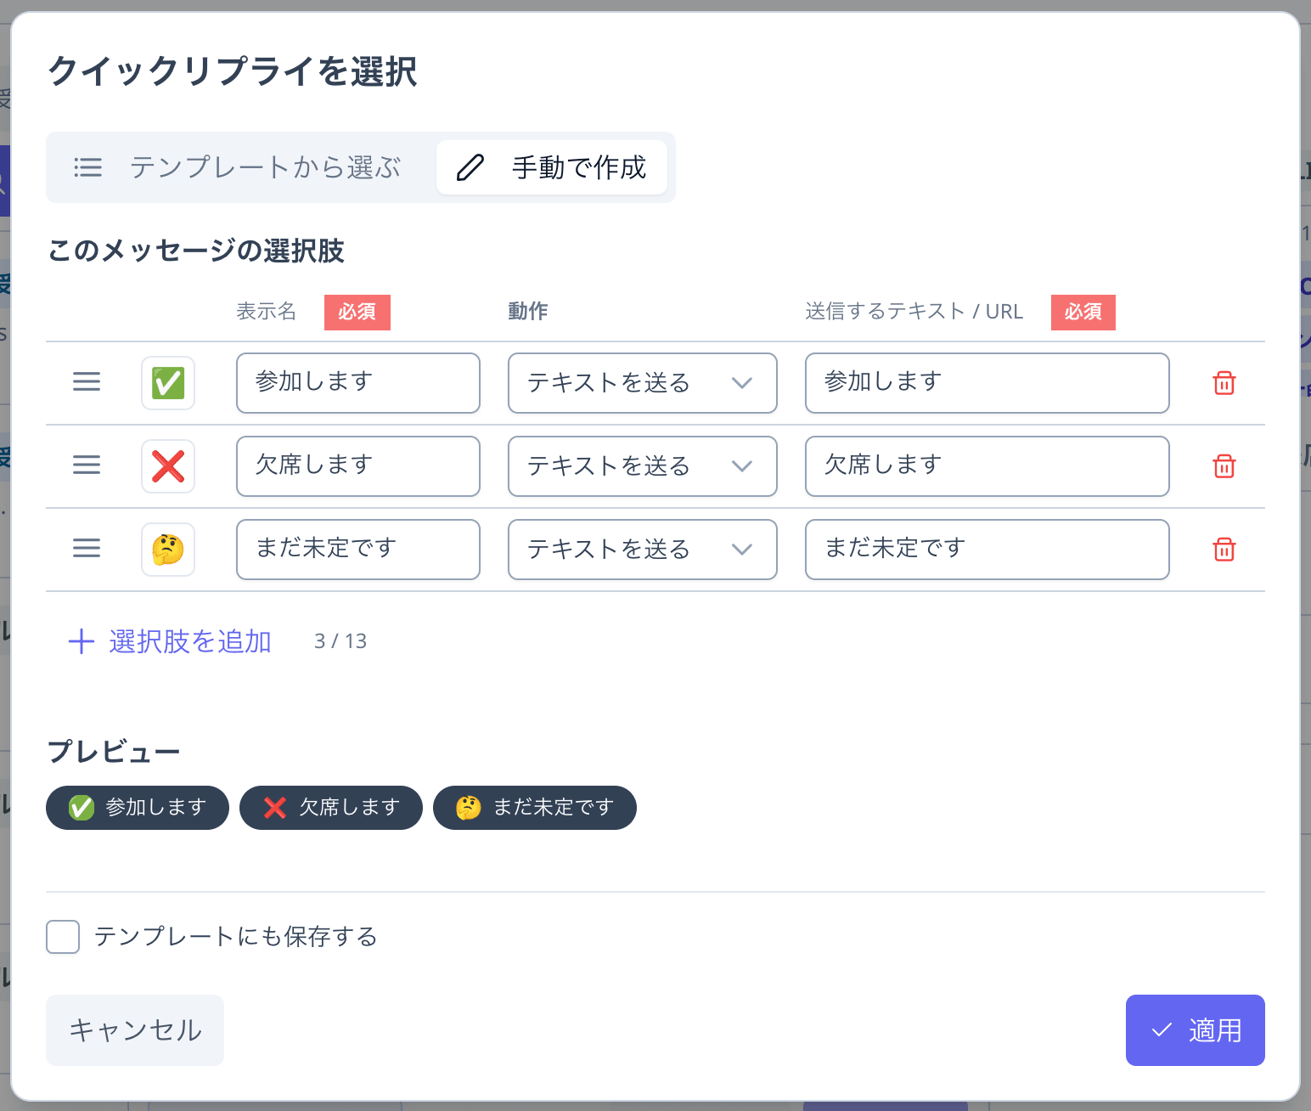Click preview chip 参加します

[138, 808]
